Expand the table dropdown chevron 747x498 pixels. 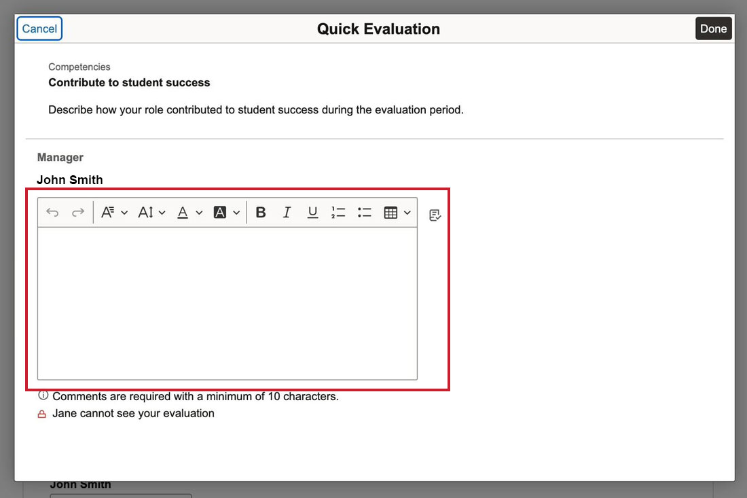[x=407, y=213]
